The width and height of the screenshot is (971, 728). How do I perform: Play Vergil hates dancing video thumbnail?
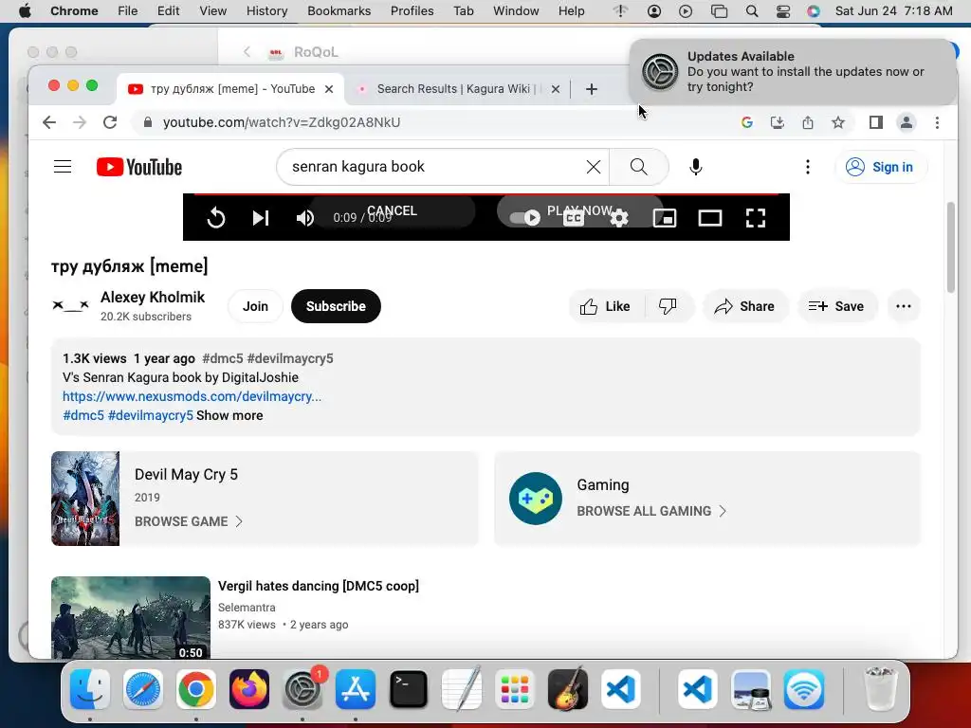click(x=131, y=617)
